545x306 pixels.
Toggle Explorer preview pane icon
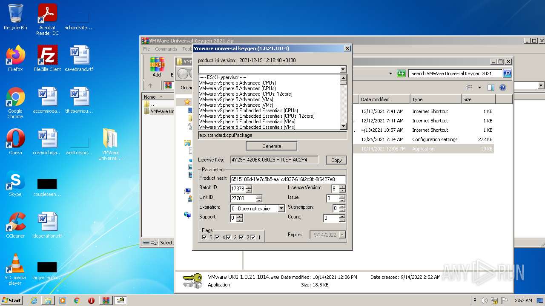click(x=491, y=88)
